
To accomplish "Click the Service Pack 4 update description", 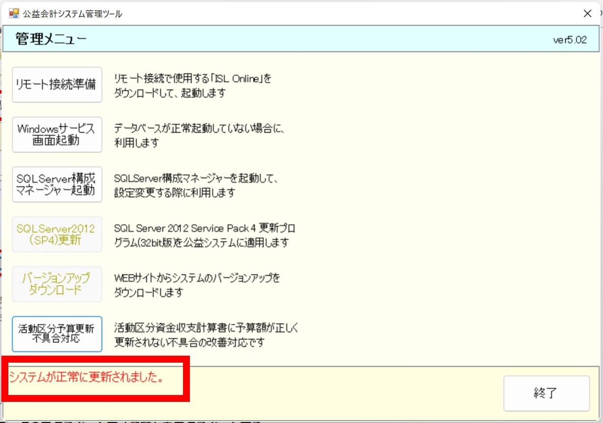I will click(x=204, y=235).
